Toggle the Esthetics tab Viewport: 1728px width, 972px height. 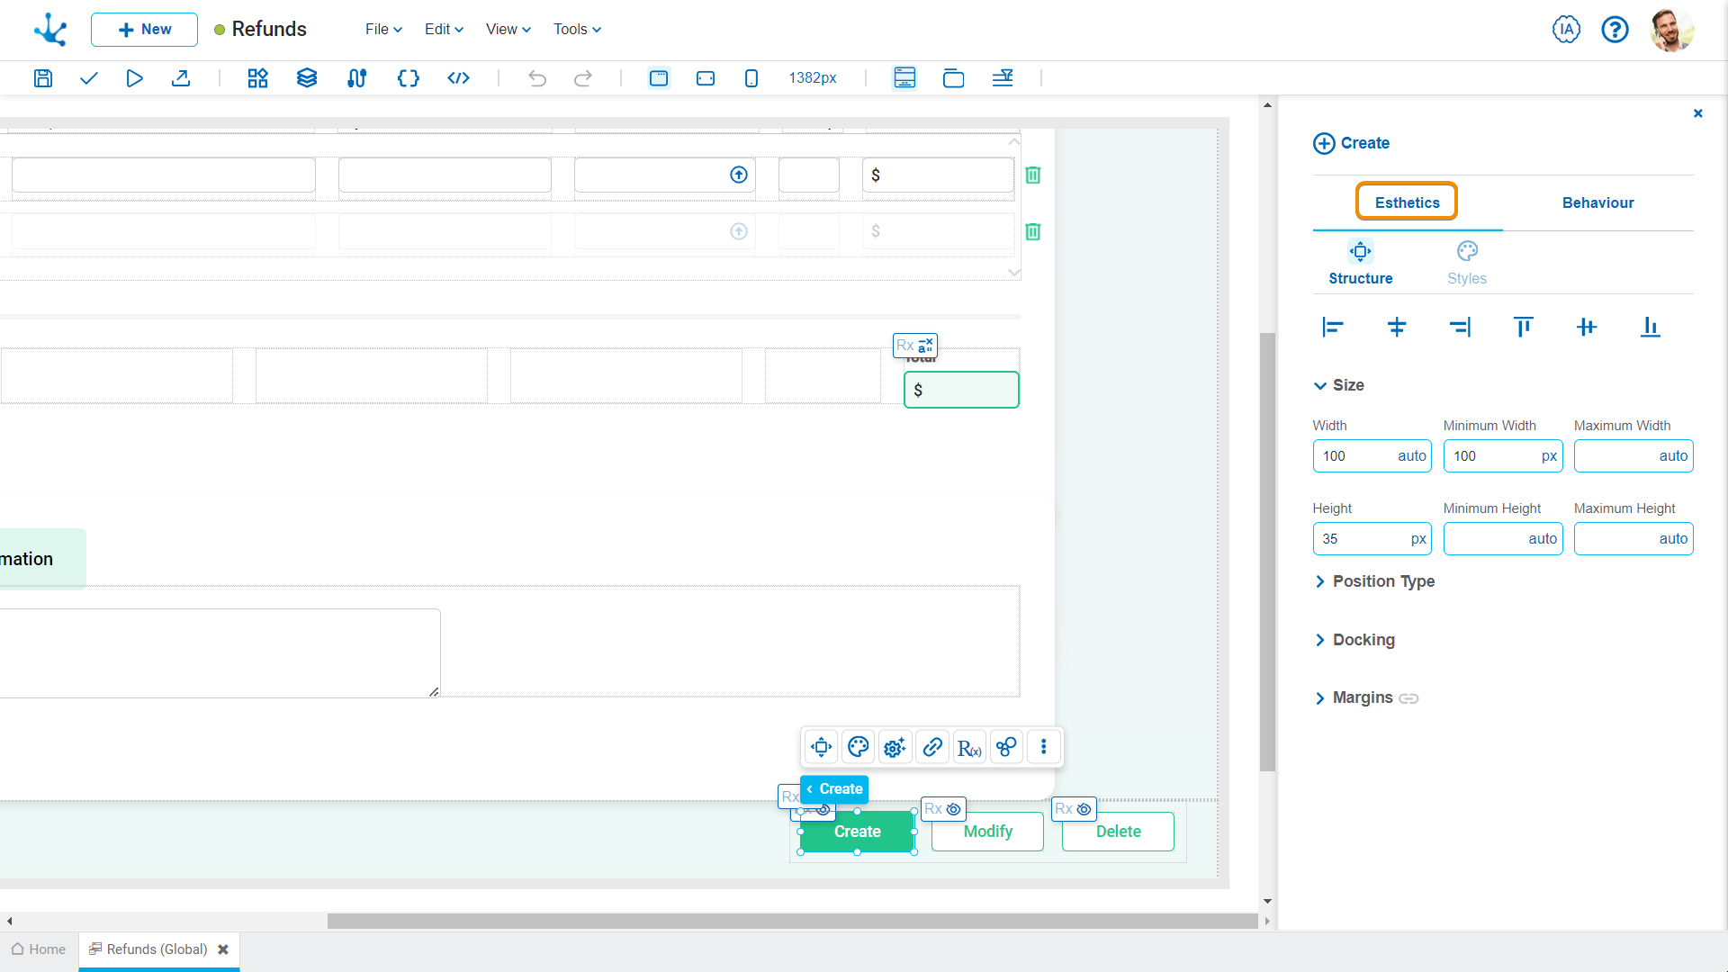(1407, 202)
